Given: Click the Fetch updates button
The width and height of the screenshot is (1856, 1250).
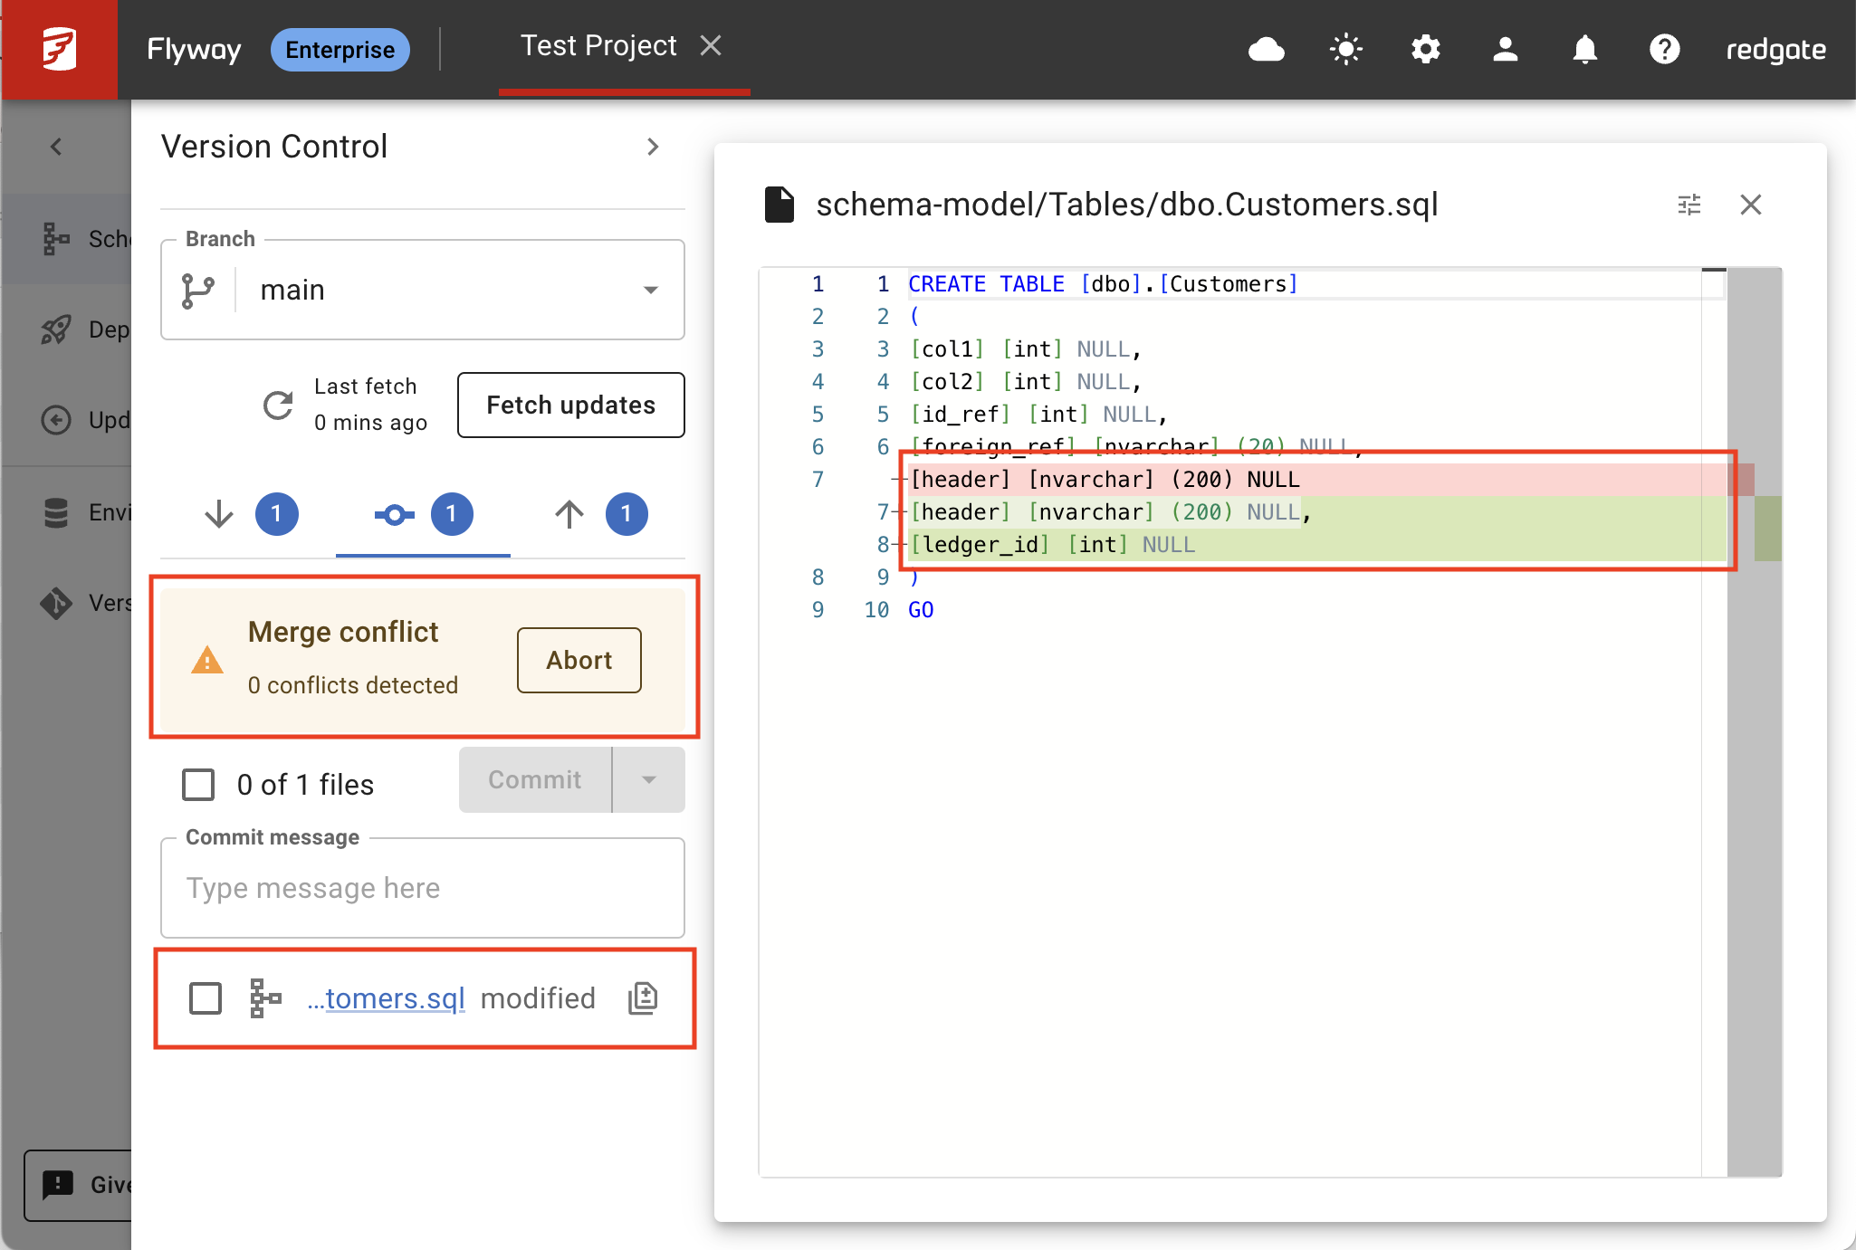Looking at the screenshot, I should pyautogui.click(x=570, y=405).
